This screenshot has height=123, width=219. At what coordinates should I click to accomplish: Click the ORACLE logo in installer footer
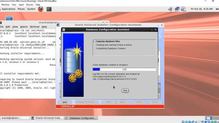pyautogui.click(x=67, y=106)
